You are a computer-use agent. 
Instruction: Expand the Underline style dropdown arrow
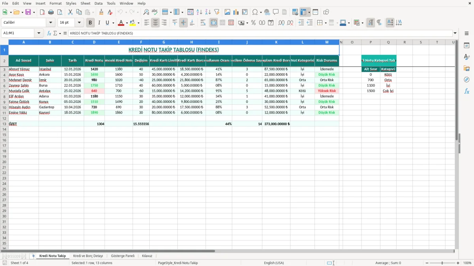point(113,23)
